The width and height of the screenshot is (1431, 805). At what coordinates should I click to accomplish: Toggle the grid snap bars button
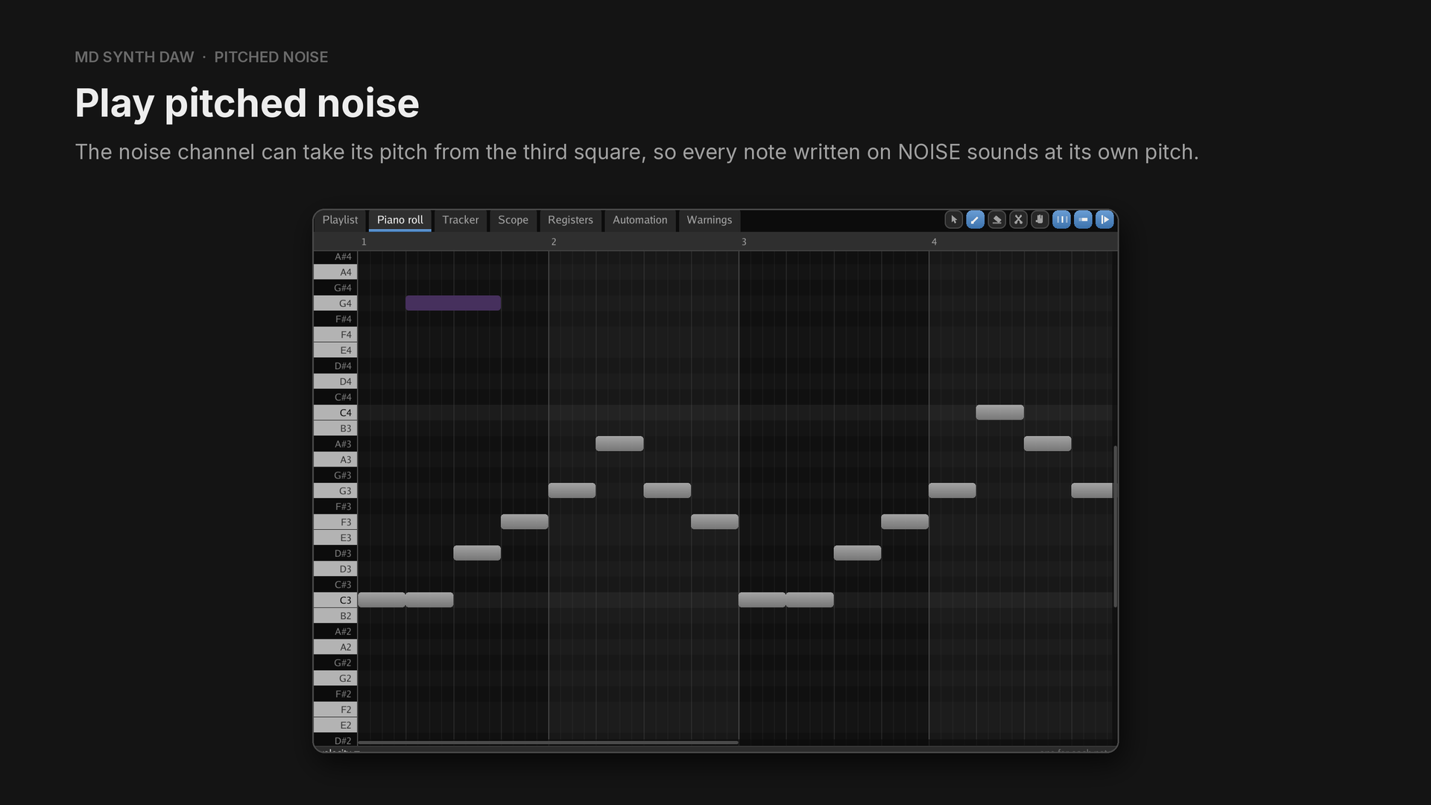point(1061,220)
